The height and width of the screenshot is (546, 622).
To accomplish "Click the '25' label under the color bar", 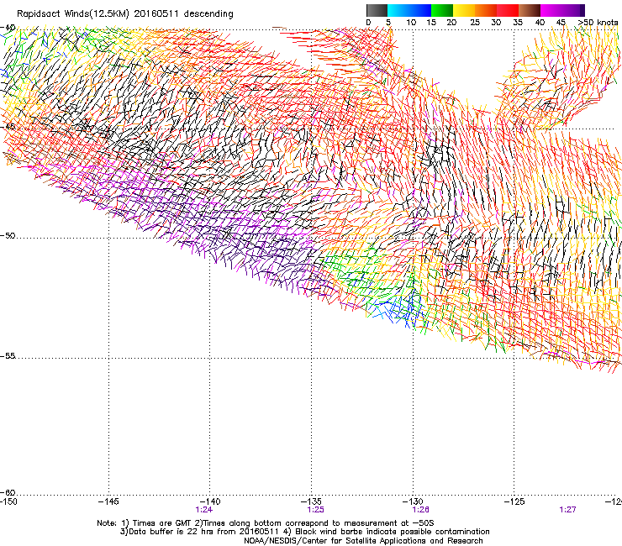I will click(475, 23).
